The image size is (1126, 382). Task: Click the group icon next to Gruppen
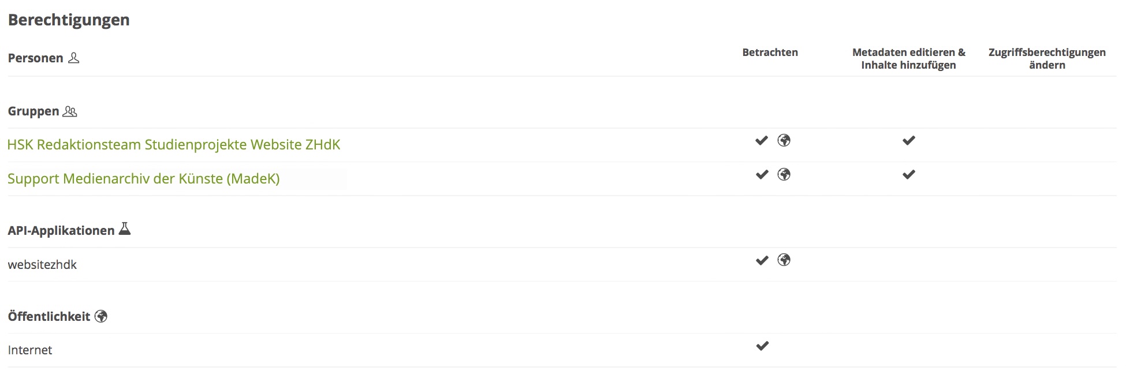(x=70, y=111)
